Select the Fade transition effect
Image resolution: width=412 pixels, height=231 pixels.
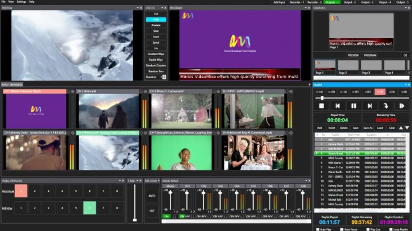(x=156, y=20)
